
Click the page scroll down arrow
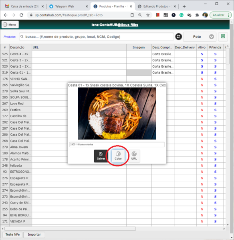coord(231,237)
